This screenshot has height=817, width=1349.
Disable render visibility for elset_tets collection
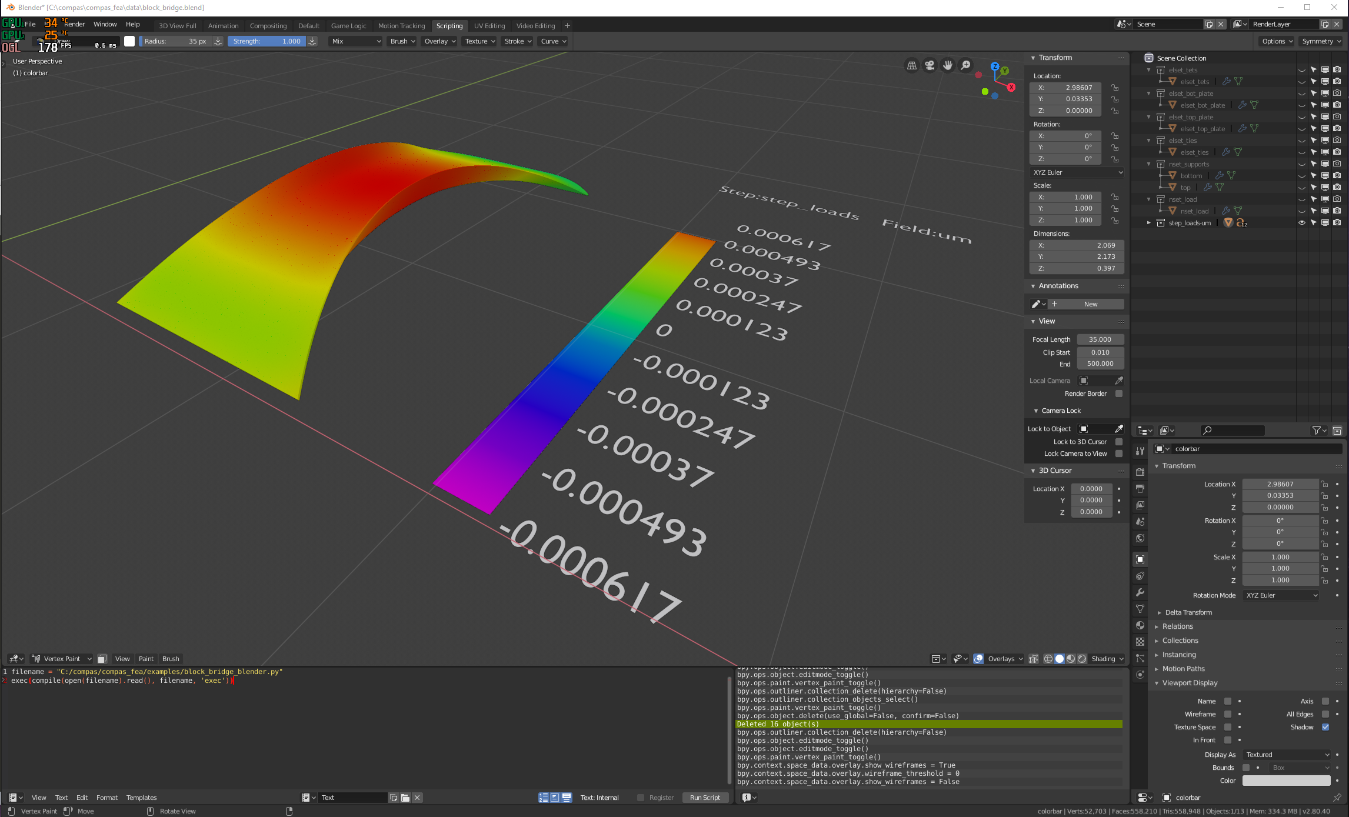pos(1337,69)
